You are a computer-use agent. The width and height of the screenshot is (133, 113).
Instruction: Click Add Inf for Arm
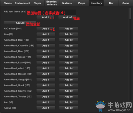click(69, 102)
